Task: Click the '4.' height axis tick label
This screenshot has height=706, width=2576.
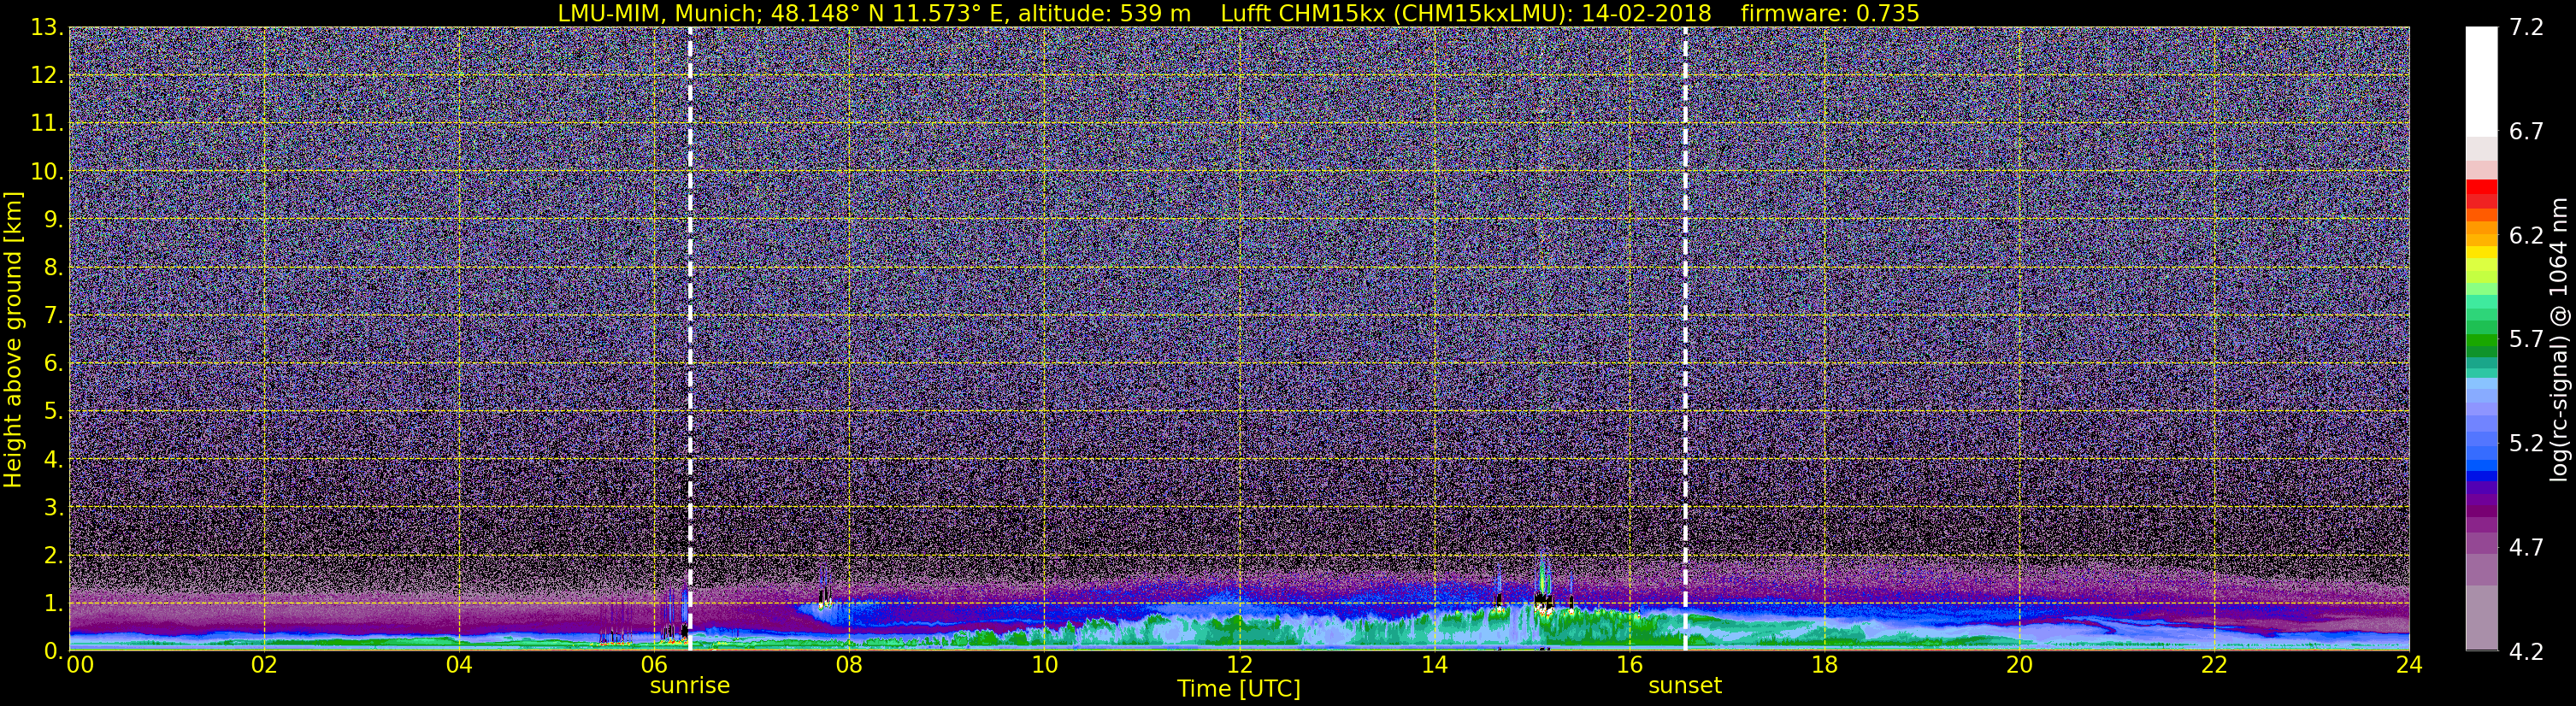Action: point(53,459)
